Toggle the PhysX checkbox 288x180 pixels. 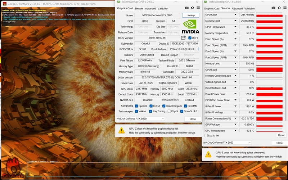169,111
